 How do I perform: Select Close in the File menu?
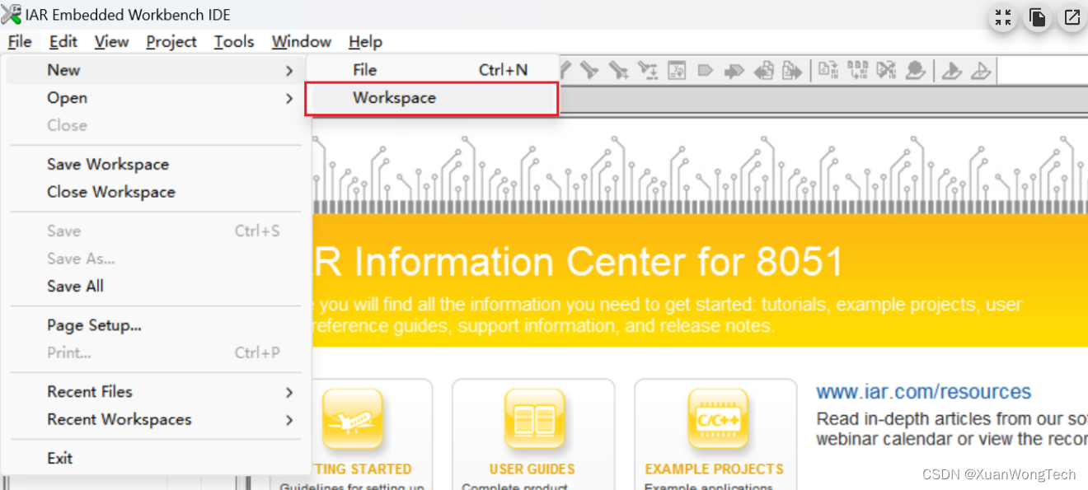[x=157, y=126]
